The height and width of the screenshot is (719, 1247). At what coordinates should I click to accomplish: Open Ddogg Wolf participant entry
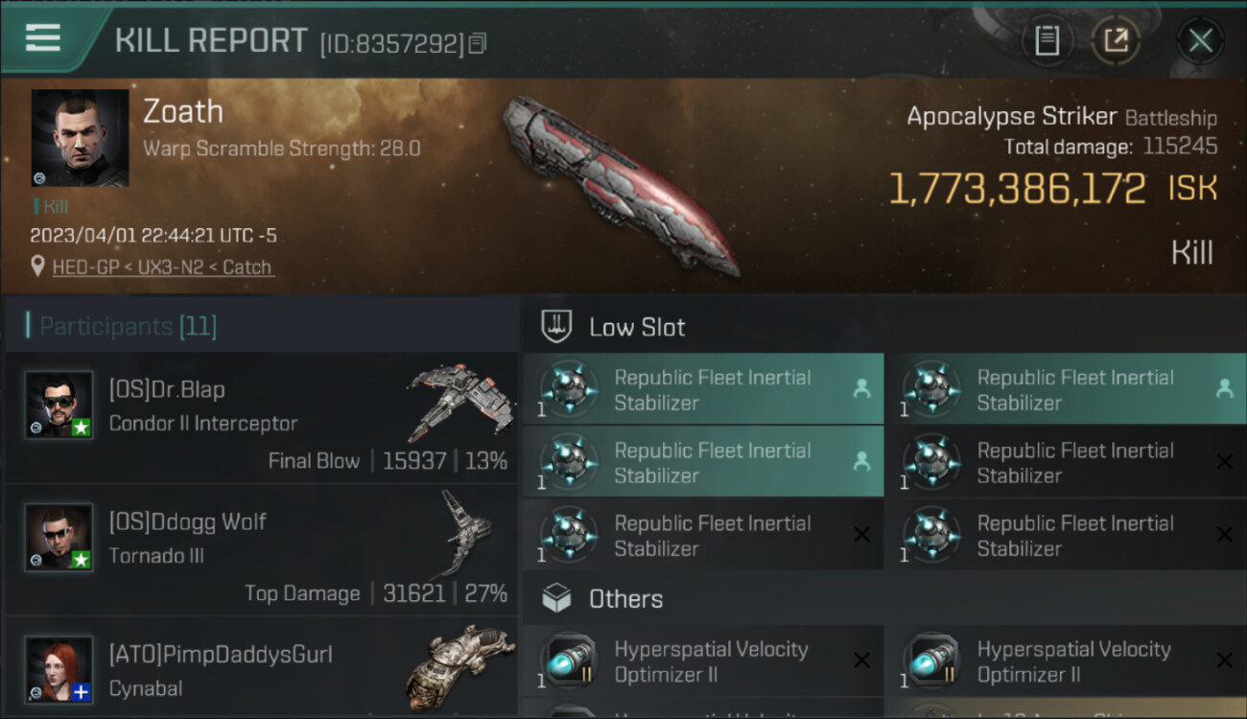[259, 550]
